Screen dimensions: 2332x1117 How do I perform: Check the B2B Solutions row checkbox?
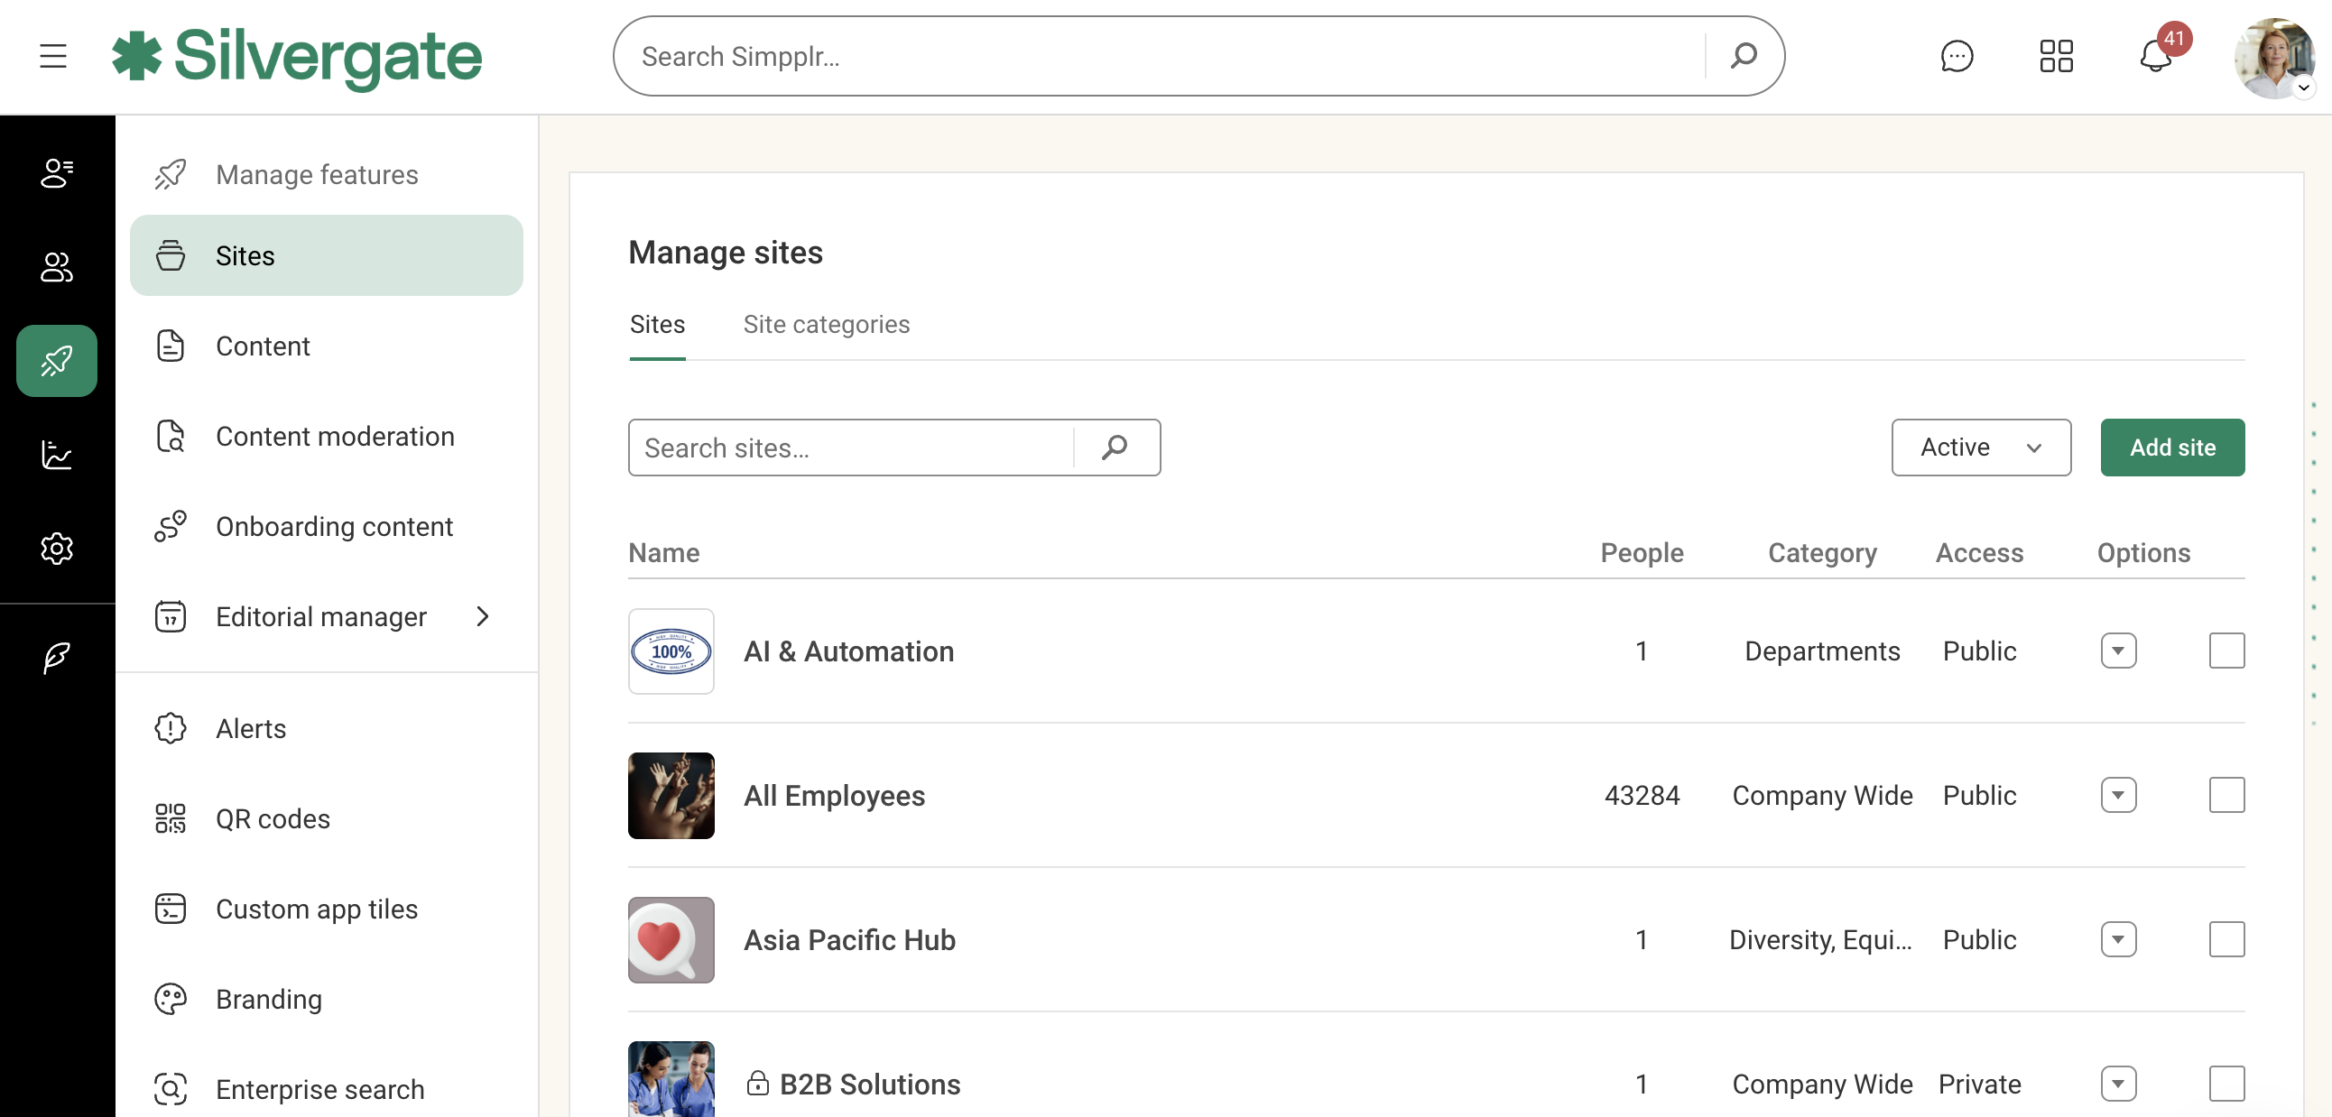click(x=2229, y=1085)
